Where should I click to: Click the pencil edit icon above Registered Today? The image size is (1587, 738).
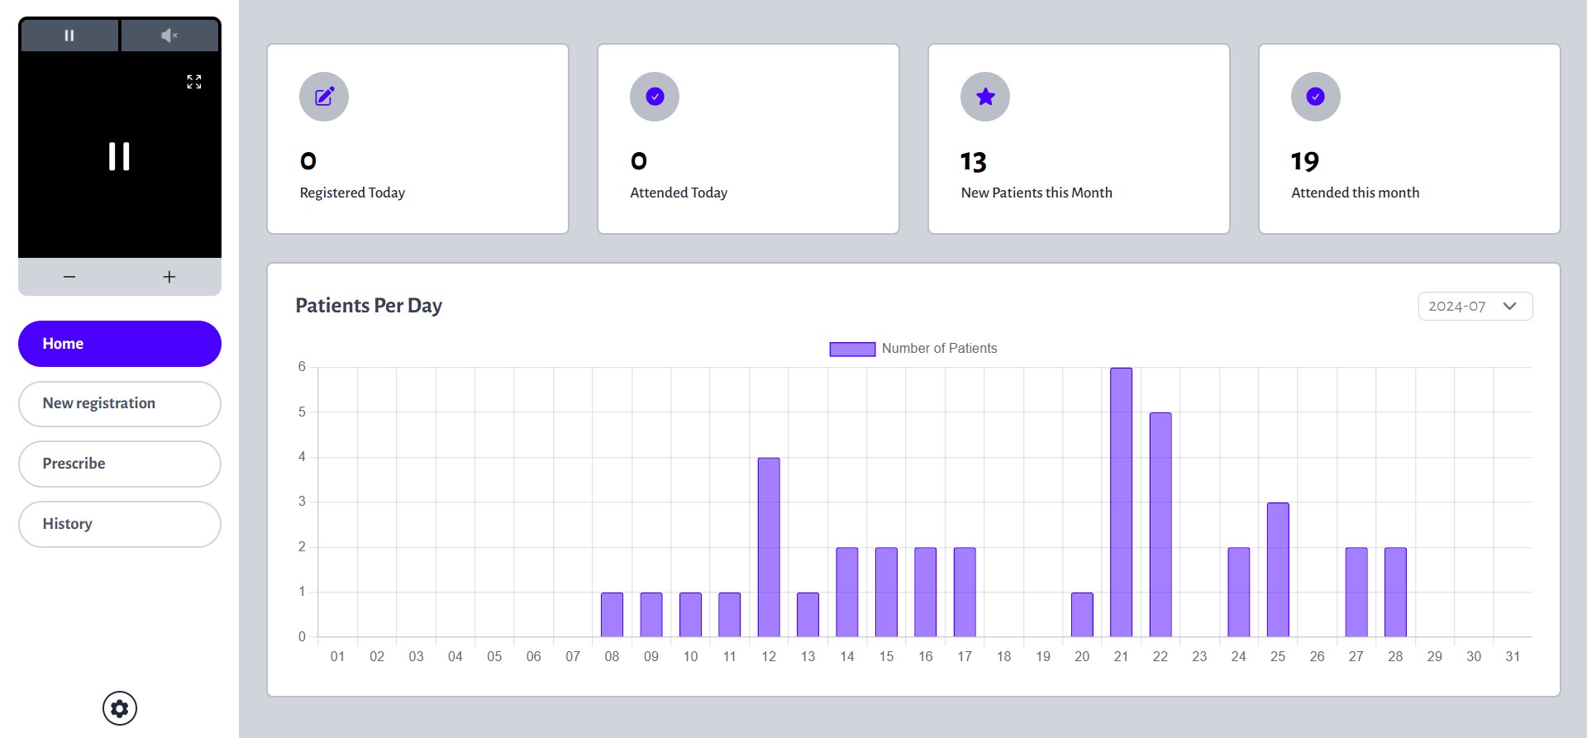pyautogui.click(x=324, y=97)
